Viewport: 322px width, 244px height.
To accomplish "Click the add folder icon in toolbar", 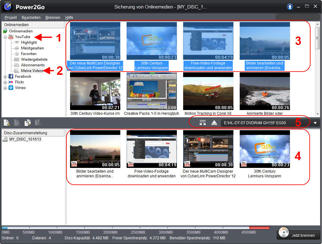I will [38, 123].
